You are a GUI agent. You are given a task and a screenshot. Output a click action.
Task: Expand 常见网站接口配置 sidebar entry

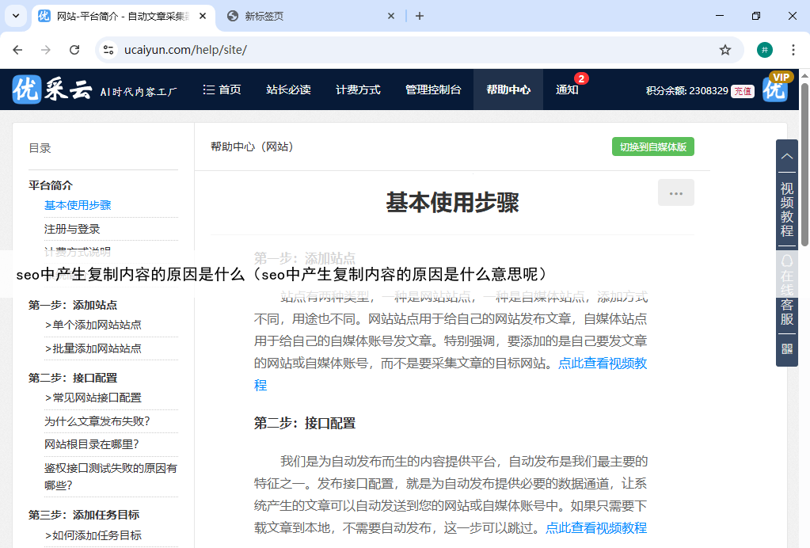93,398
